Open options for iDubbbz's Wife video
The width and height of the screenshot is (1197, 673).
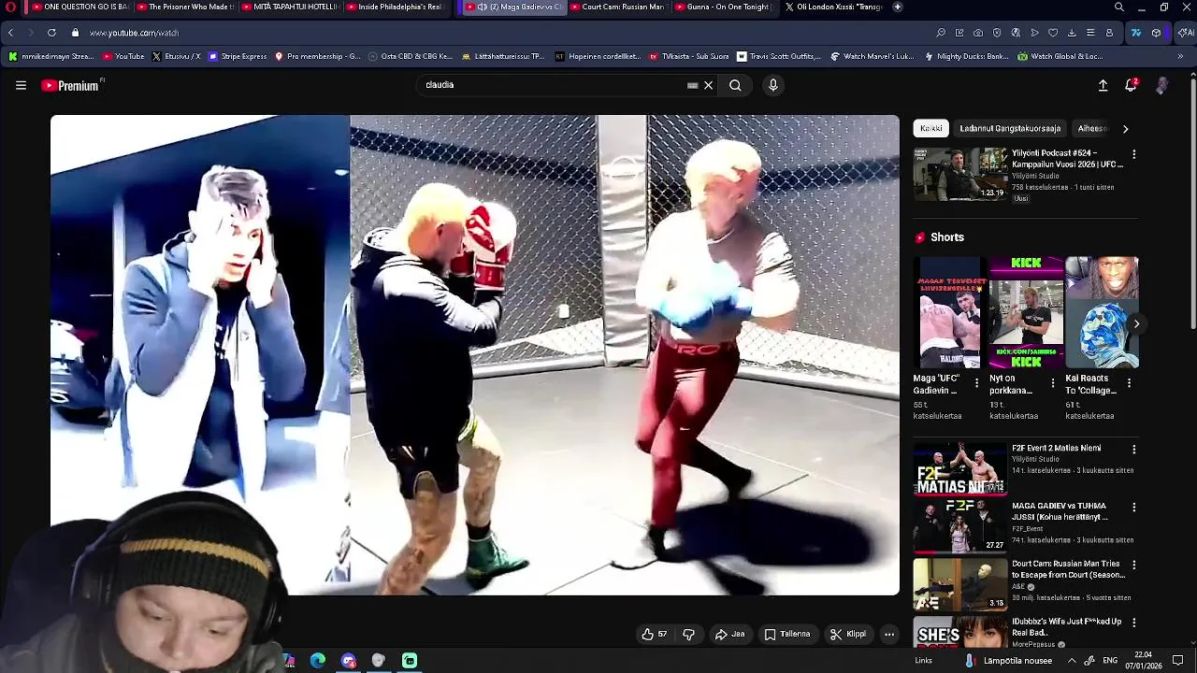1134,622
